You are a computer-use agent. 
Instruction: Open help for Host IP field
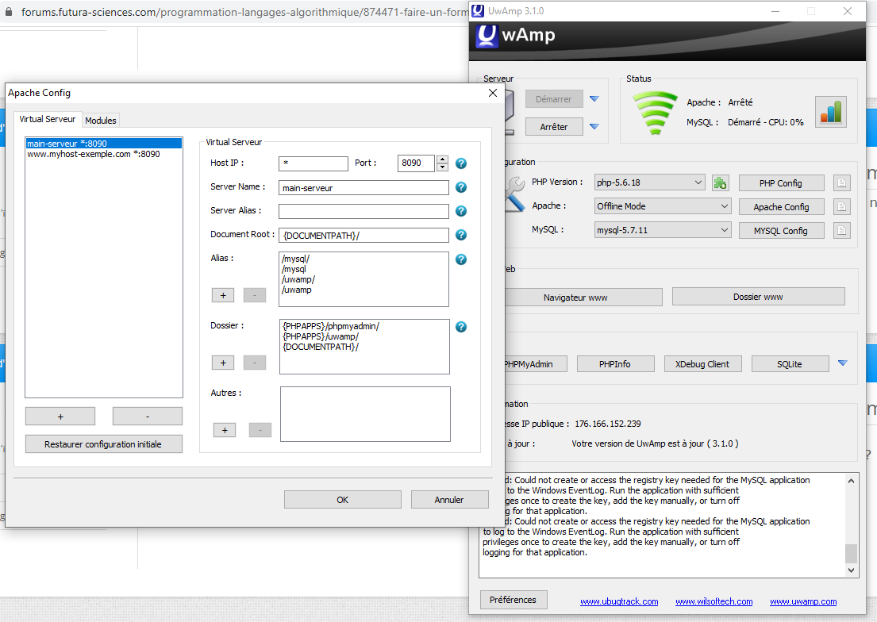[x=461, y=163]
